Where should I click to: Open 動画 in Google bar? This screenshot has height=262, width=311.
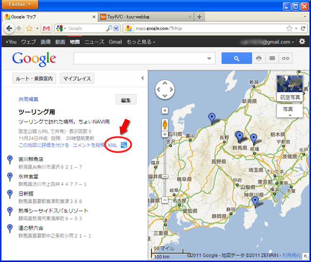[60, 42]
